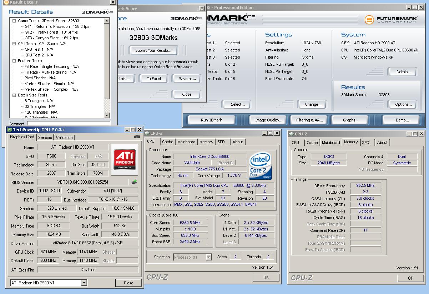Open the About tab in the right CPU-Z window
This screenshot has width=429, height=294.
point(382,143)
